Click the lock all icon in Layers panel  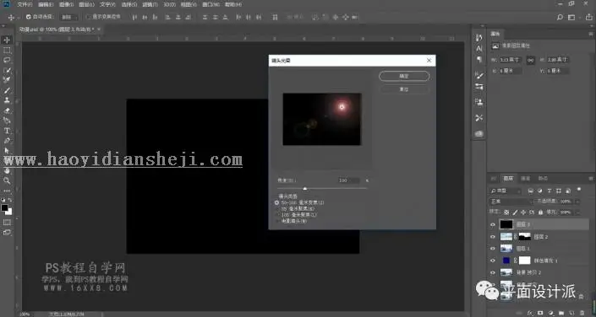coord(540,212)
